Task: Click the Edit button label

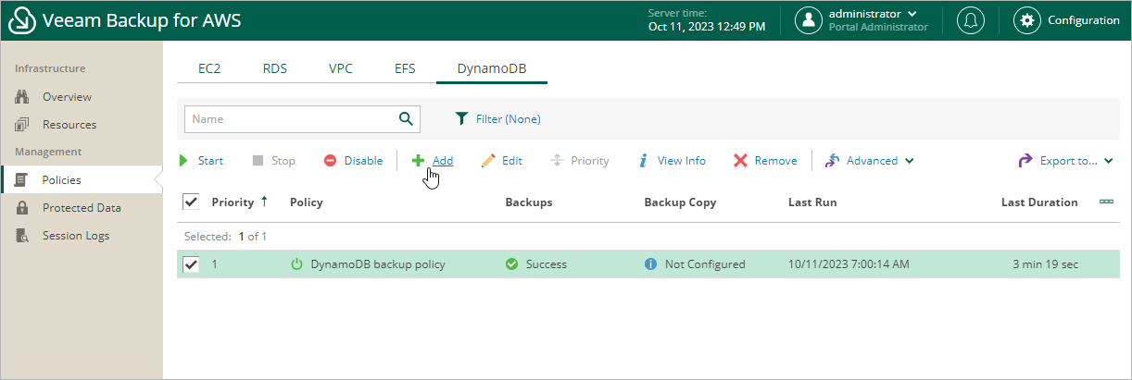Action: point(512,161)
